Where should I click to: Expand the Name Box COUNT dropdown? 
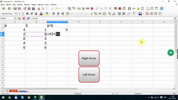pyautogui.click(x=15, y=18)
